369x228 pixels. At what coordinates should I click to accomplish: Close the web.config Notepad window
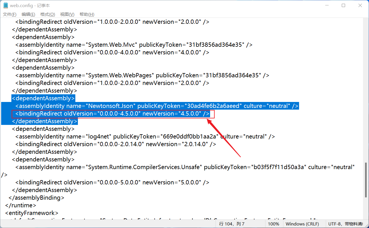tap(360, 5)
